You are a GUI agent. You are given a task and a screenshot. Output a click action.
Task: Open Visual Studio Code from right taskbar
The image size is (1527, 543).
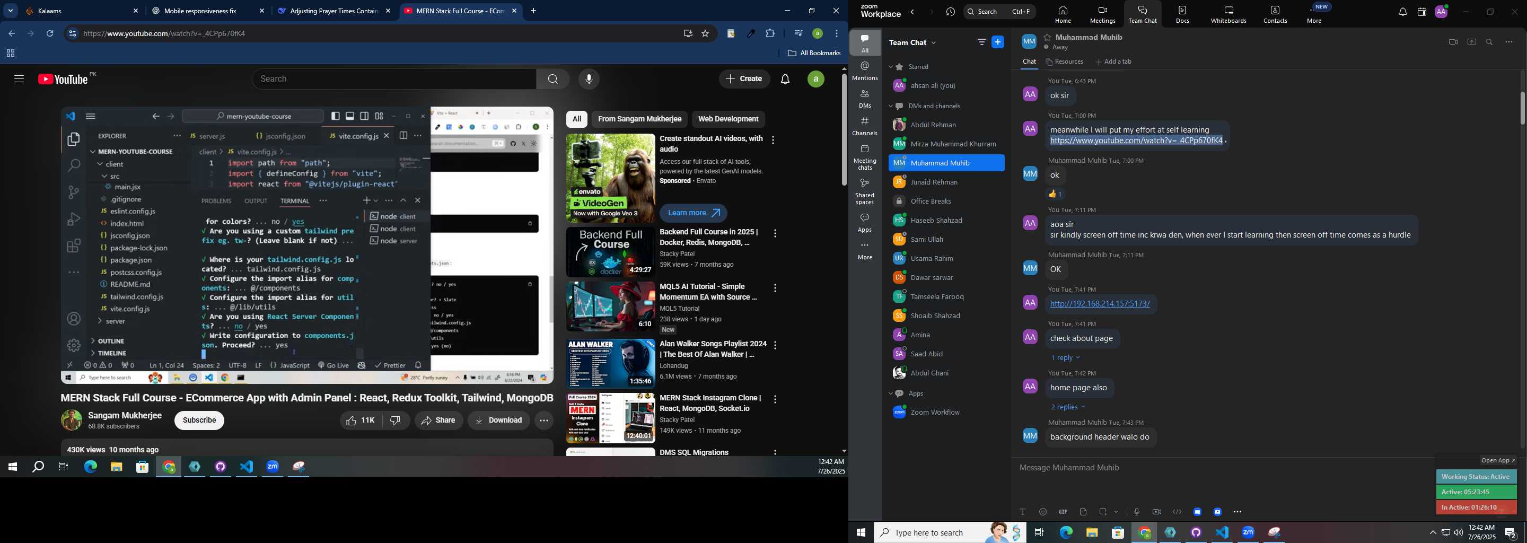1222,532
